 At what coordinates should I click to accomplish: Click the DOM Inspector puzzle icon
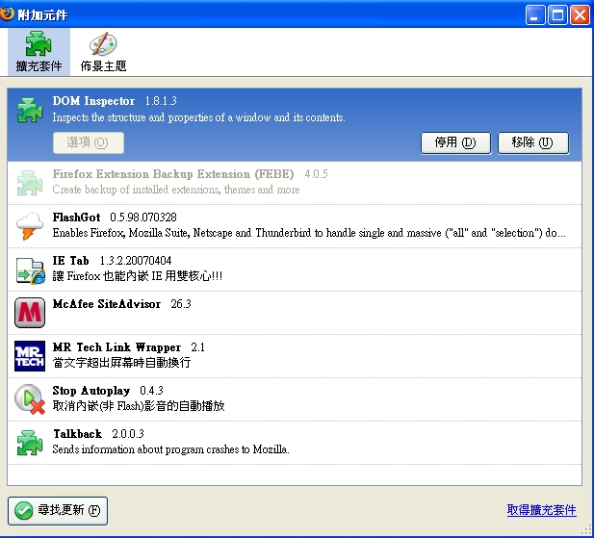coord(30,110)
